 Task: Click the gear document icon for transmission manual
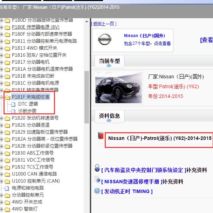click(97, 179)
